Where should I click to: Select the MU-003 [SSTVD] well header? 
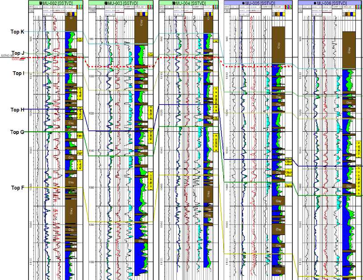pyautogui.click(x=121, y=3)
